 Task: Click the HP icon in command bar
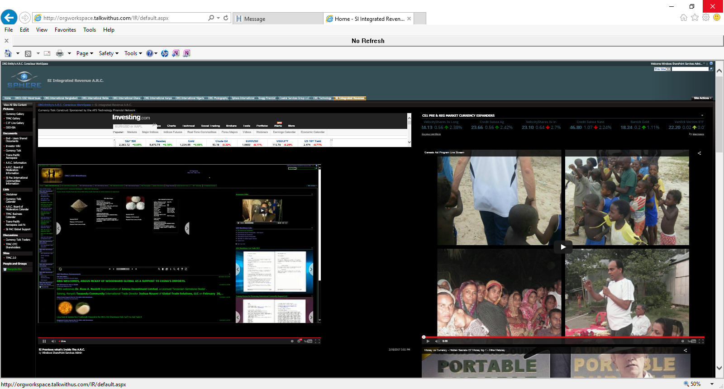165,53
